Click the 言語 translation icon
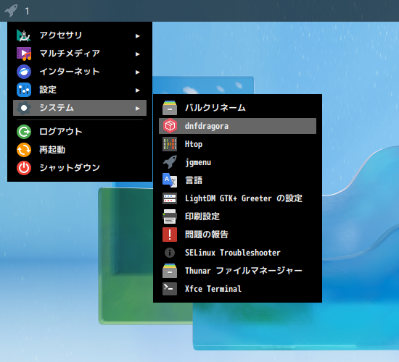Image resolution: width=399 pixels, height=362 pixels. (x=170, y=180)
